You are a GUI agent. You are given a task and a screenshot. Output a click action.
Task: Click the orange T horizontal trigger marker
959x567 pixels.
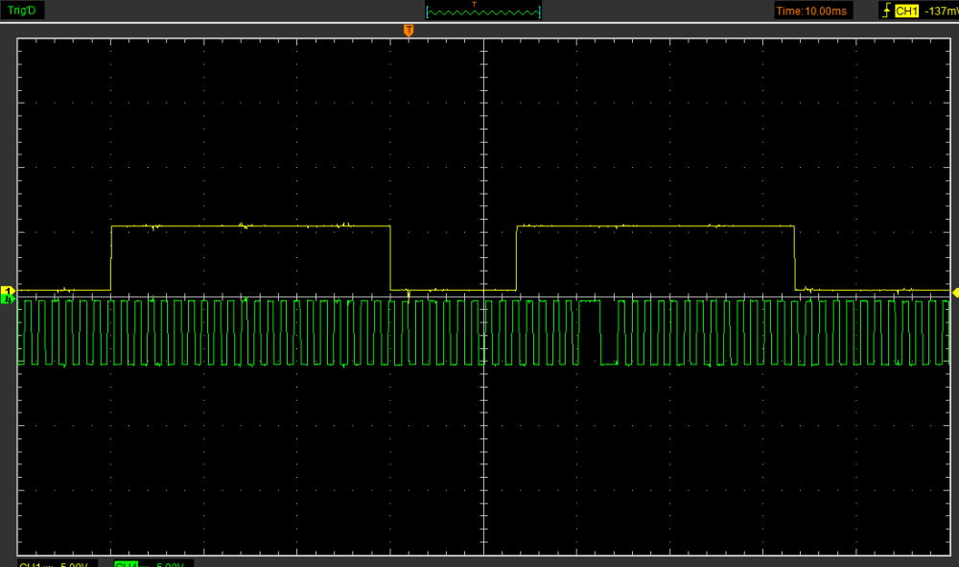pos(409,31)
